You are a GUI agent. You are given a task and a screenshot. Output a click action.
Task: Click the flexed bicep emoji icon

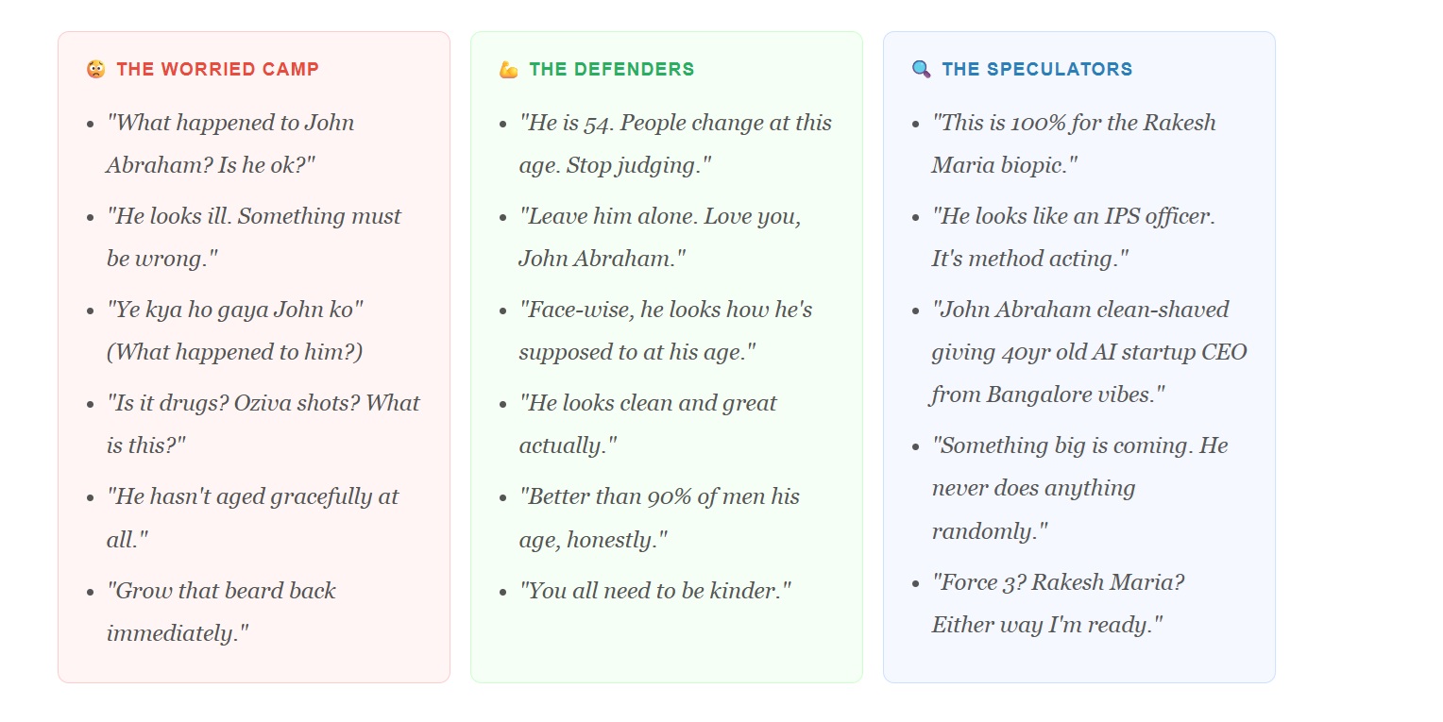509,69
